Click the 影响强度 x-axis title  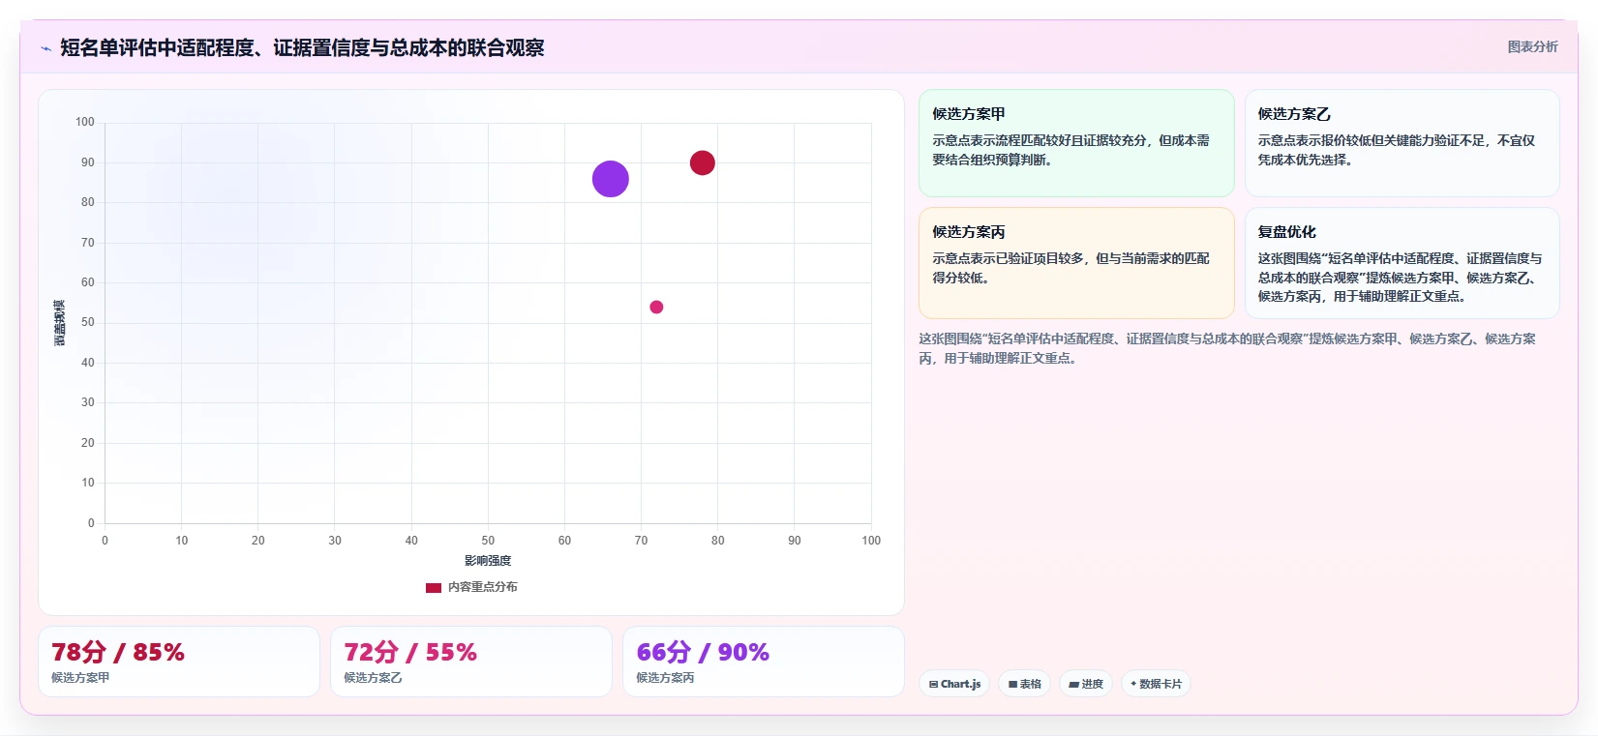tap(488, 561)
